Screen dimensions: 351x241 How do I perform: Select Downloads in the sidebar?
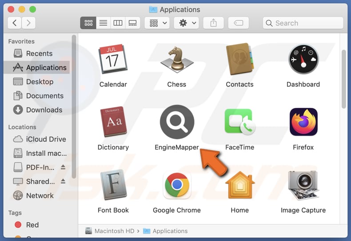pyautogui.click(x=44, y=110)
